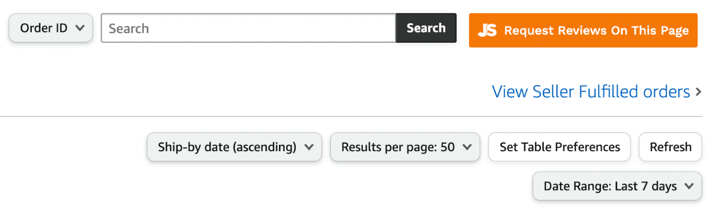Switch the search field from Order ID
Screen dimensions: 722x212
coord(51,28)
